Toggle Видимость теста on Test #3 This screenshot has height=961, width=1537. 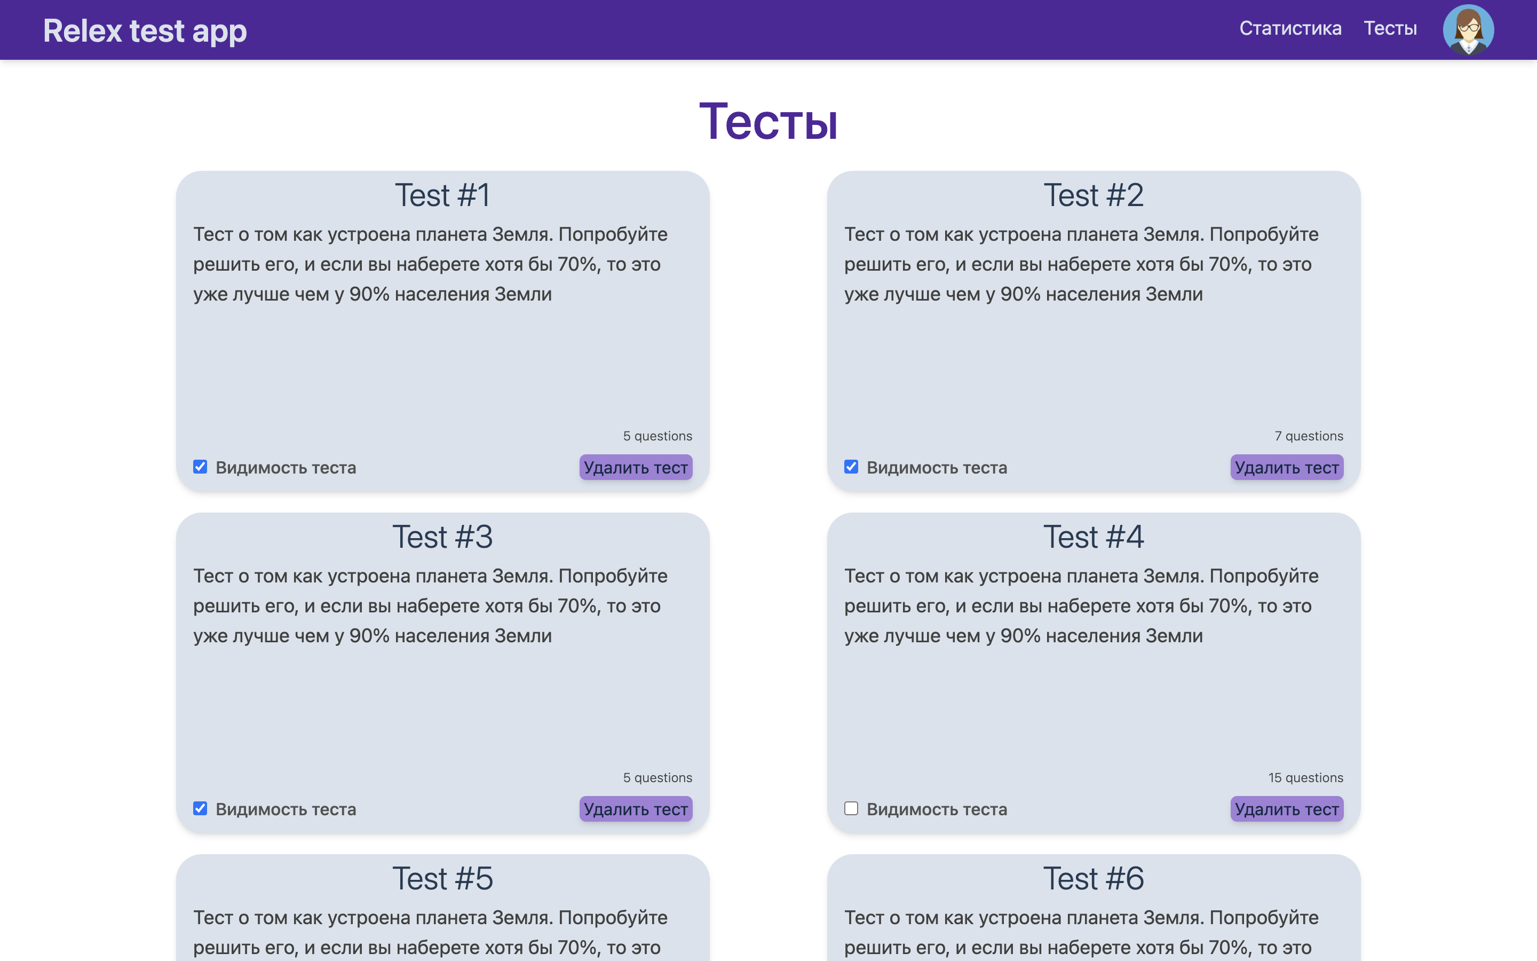click(x=200, y=808)
